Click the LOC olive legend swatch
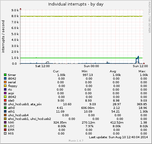The height and width of the screenshot is (144, 152). (x=5, y=126)
